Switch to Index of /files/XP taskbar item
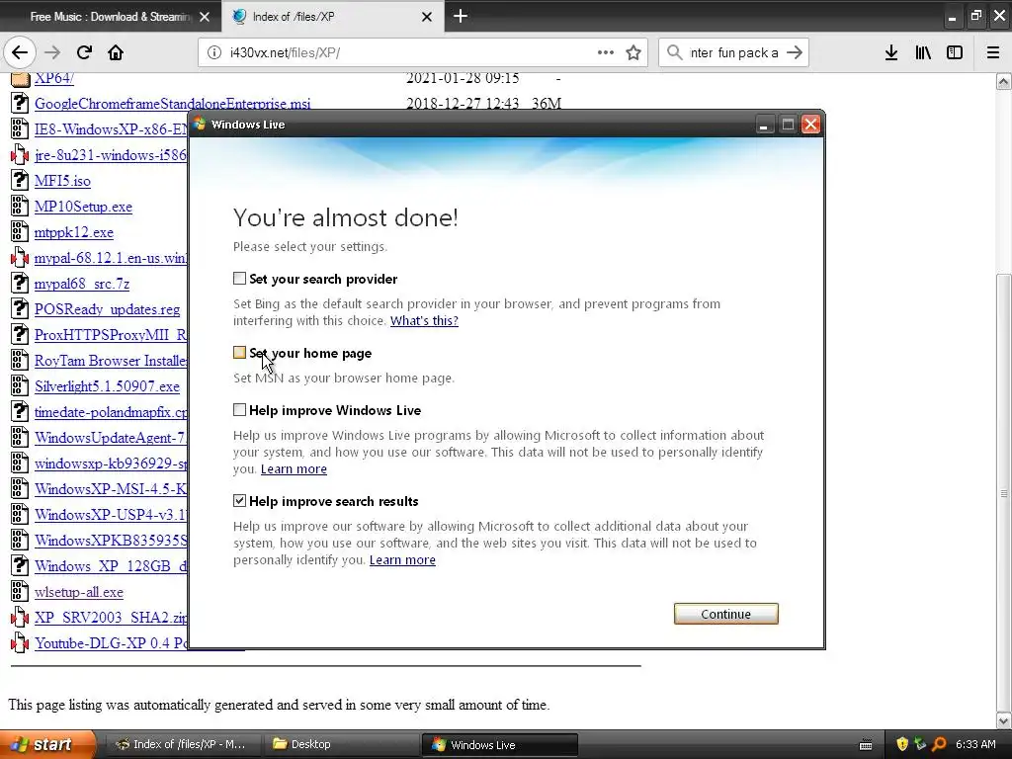The height and width of the screenshot is (759, 1012). pyautogui.click(x=182, y=744)
